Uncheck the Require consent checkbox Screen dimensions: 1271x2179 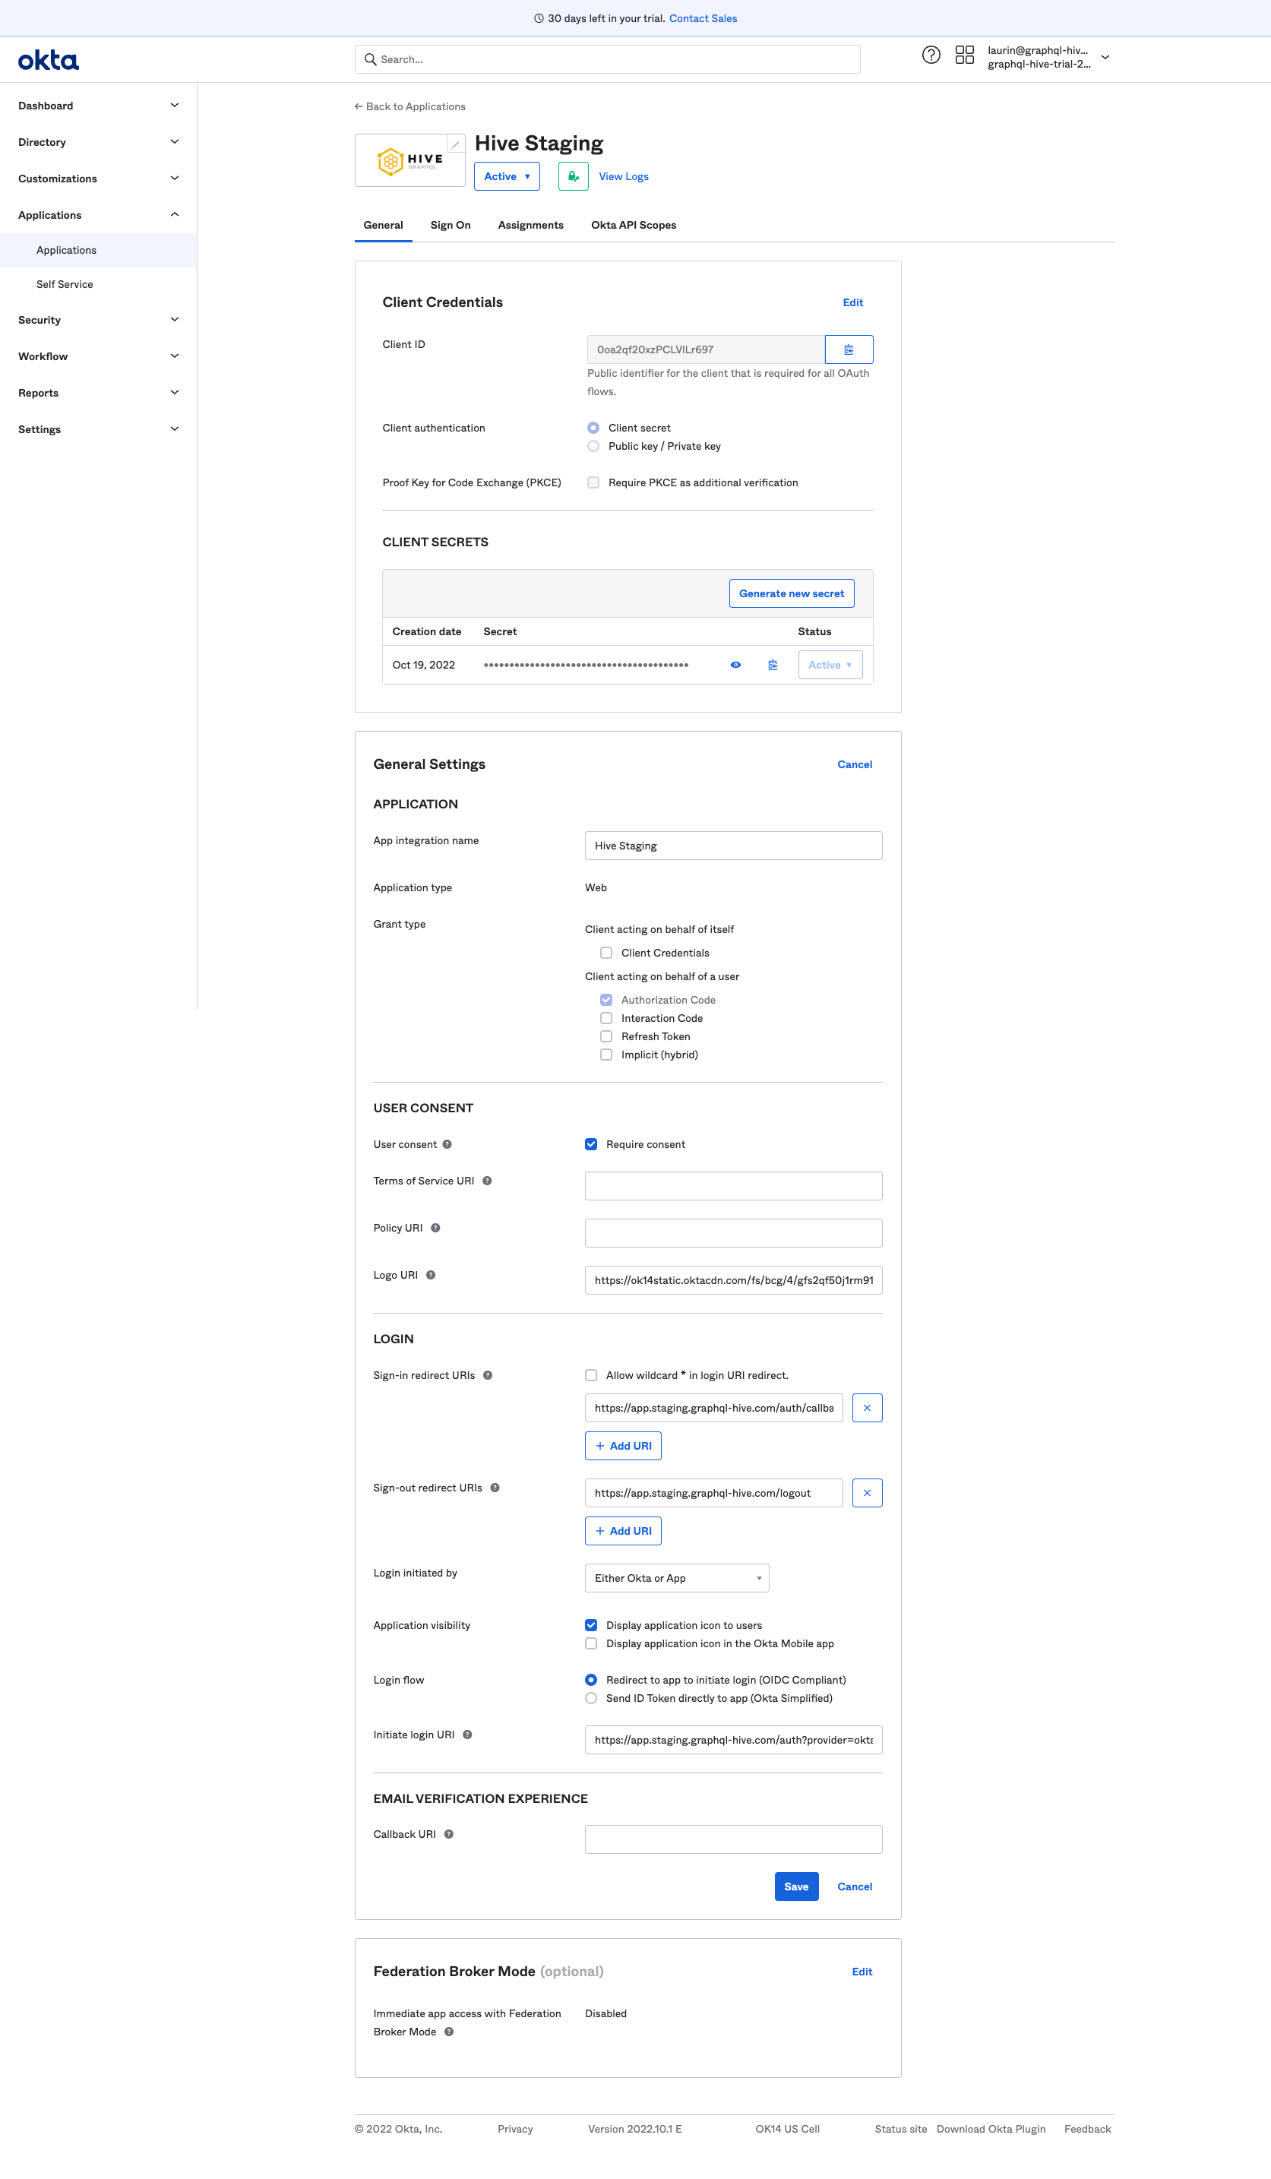tap(591, 1143)
